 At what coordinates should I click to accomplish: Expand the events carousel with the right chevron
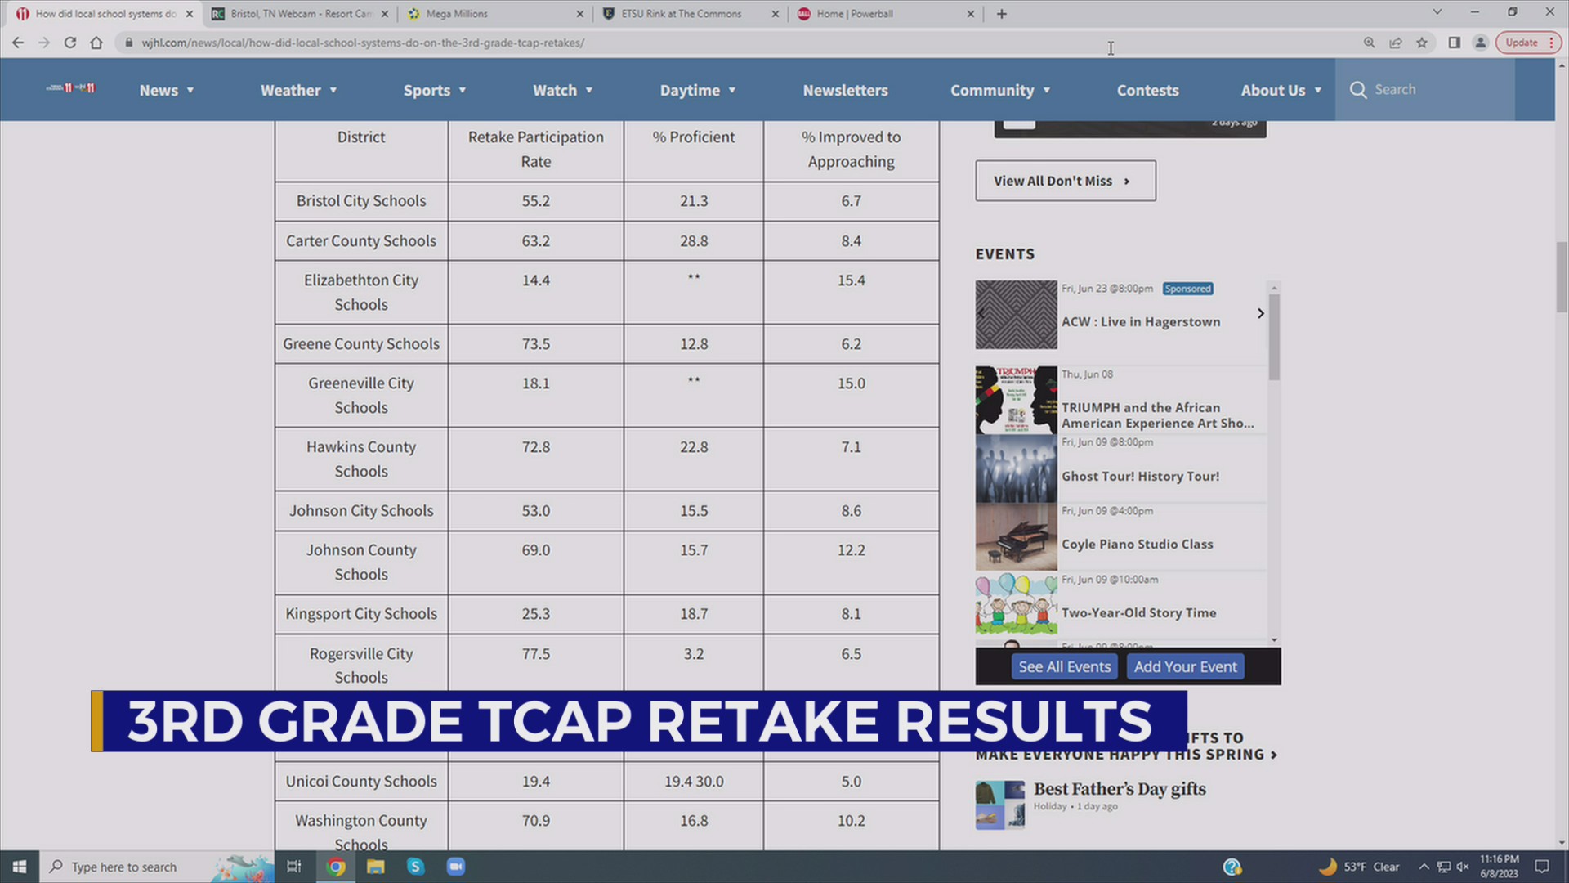[1260, 313]
